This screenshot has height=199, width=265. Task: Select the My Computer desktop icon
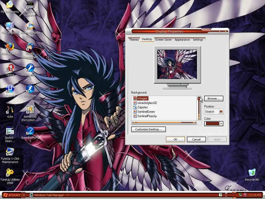pos(10,28)
